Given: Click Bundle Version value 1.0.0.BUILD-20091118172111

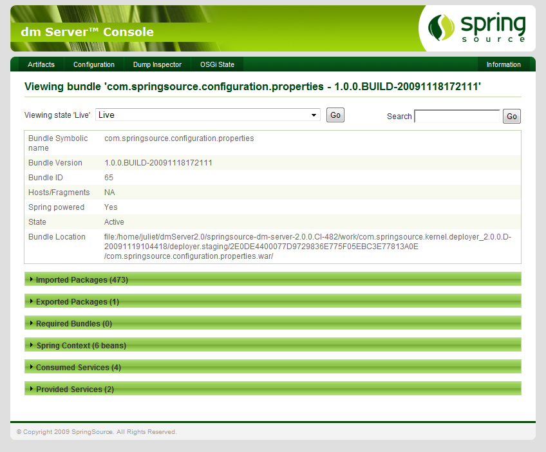Looking at the screenshot, I should [x=158, y=163].
